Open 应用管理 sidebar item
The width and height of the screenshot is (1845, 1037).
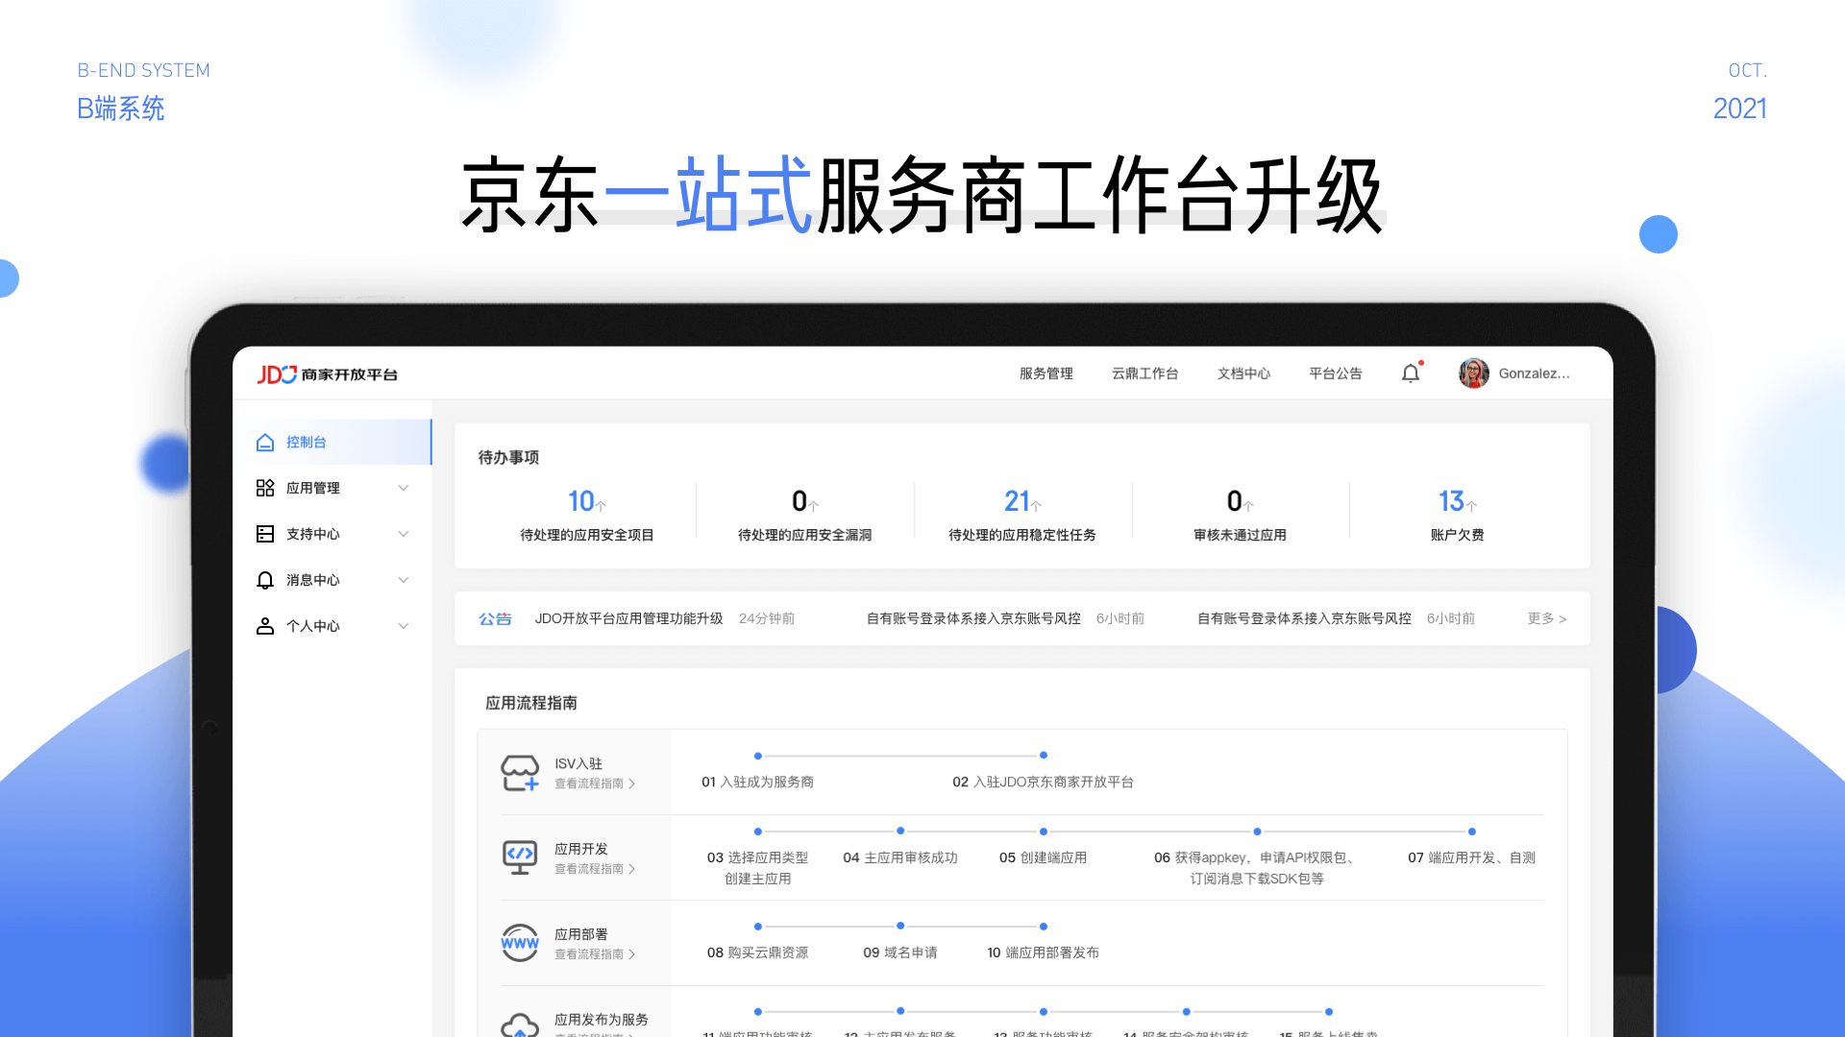[x=332, y=488]
